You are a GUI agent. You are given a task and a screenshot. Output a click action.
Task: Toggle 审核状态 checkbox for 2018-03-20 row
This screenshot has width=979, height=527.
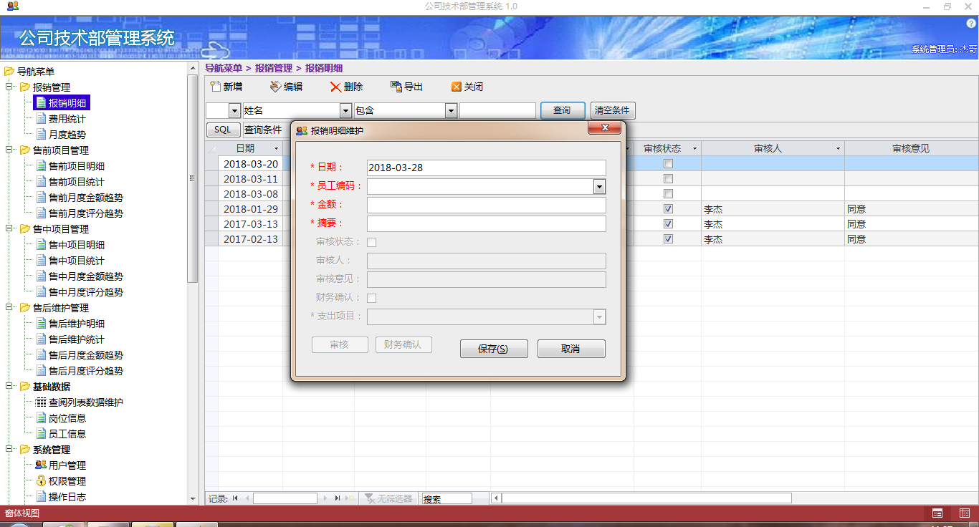[668, 164]
